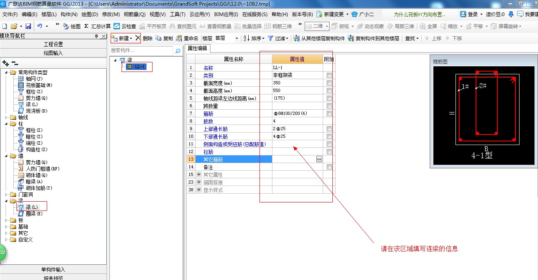This screenshot has height=280, width=538.
Task: Click the open folder icon
Action: click(x=14, y=26)
